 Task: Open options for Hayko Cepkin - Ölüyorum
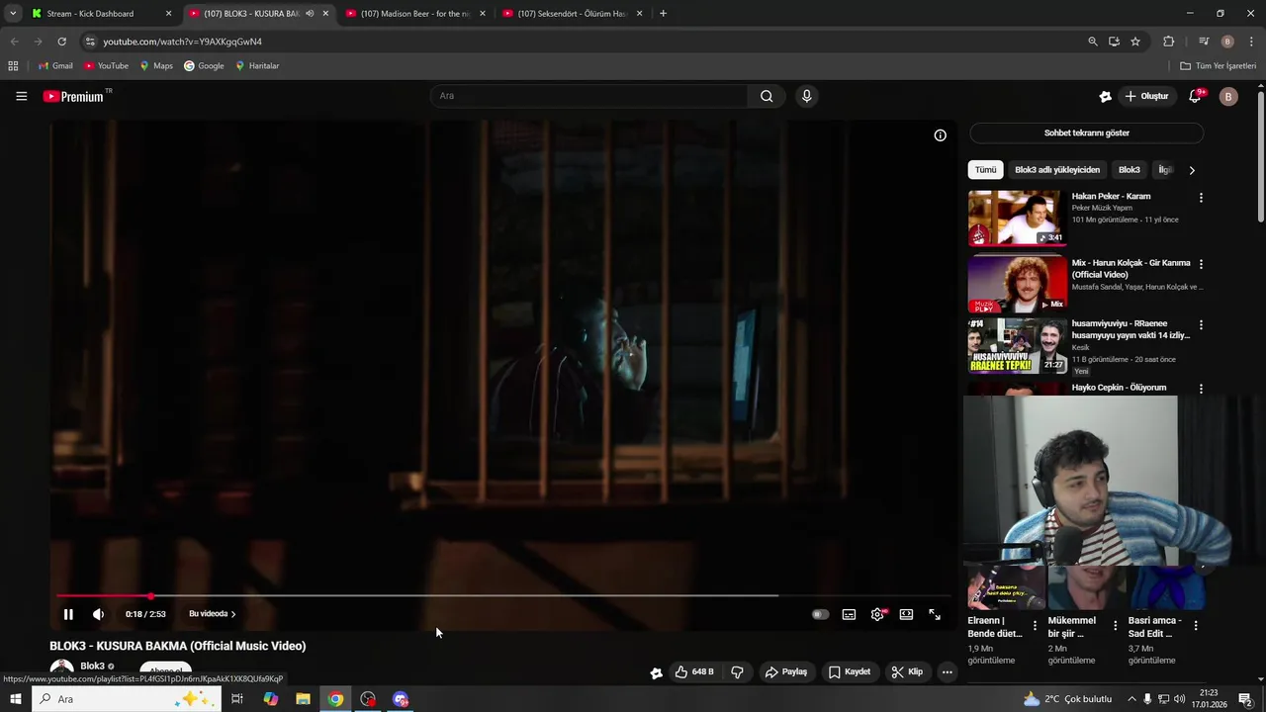1201,389
